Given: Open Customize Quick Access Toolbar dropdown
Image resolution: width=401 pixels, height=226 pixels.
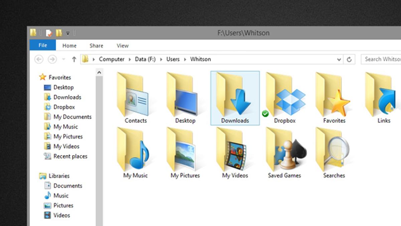Looking at the screenshot, I should (x=68, y=33).
